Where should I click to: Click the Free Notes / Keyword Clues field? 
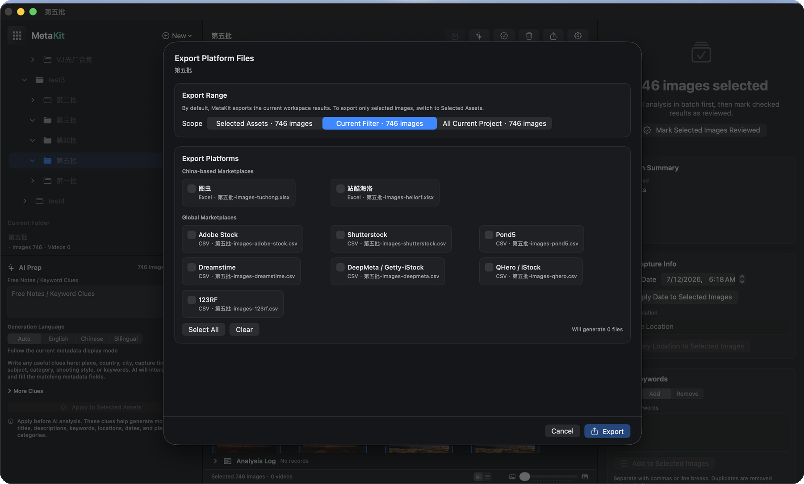(x=85, y=302)
